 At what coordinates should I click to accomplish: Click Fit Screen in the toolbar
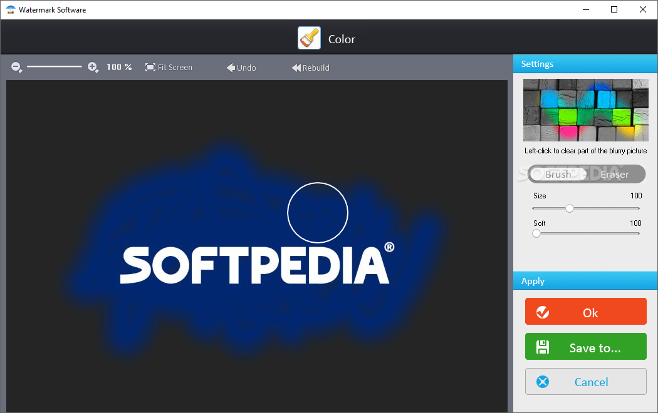tap(169, 68)
